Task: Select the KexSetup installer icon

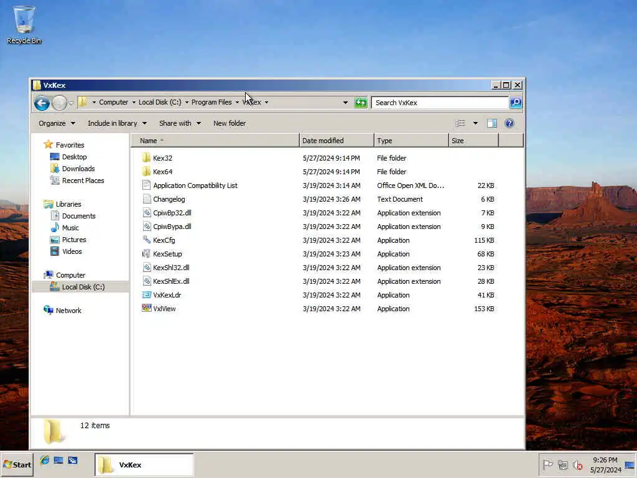Action: [146, 254]
